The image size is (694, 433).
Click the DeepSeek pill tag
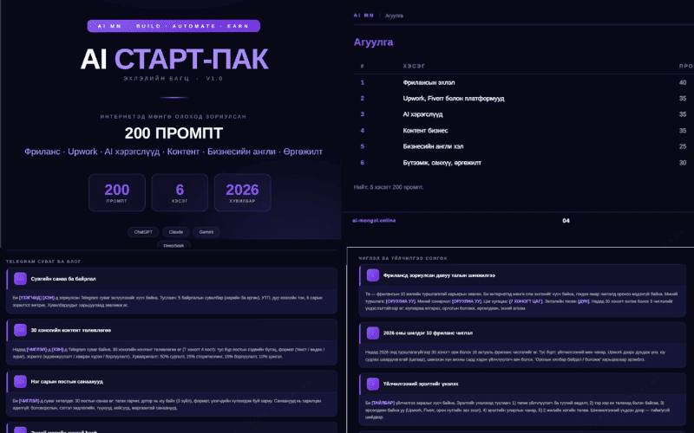(x=173, y=245)
